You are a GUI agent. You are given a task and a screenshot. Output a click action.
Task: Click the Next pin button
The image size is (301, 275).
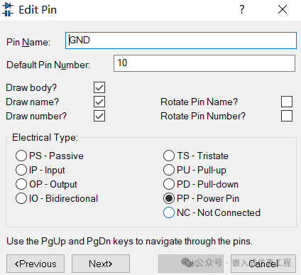(x=101, y=264)
